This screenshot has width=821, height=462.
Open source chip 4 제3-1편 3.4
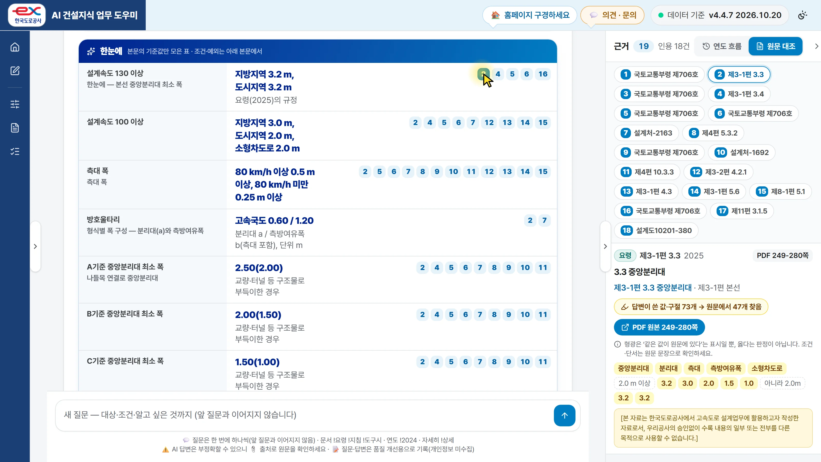click(x=739, y=94)
